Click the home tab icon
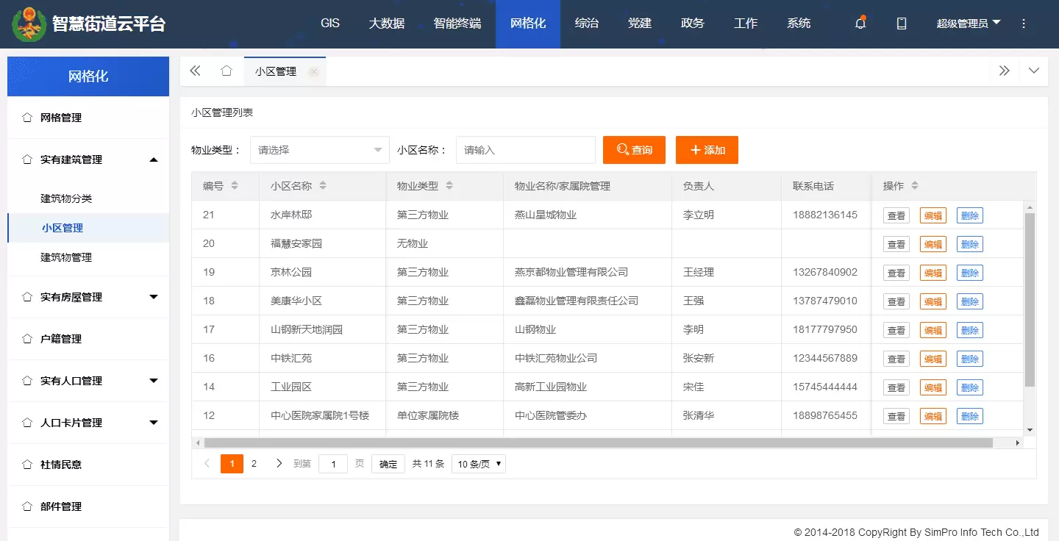 tap(227, 71)
